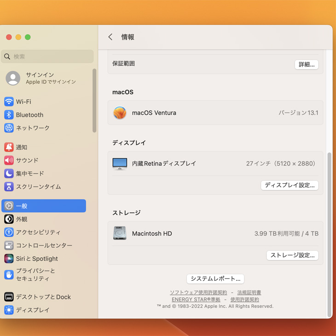This screenshot has width=336, height=336.
Task: Click the green zoom window button
Action: coord(28,37)
